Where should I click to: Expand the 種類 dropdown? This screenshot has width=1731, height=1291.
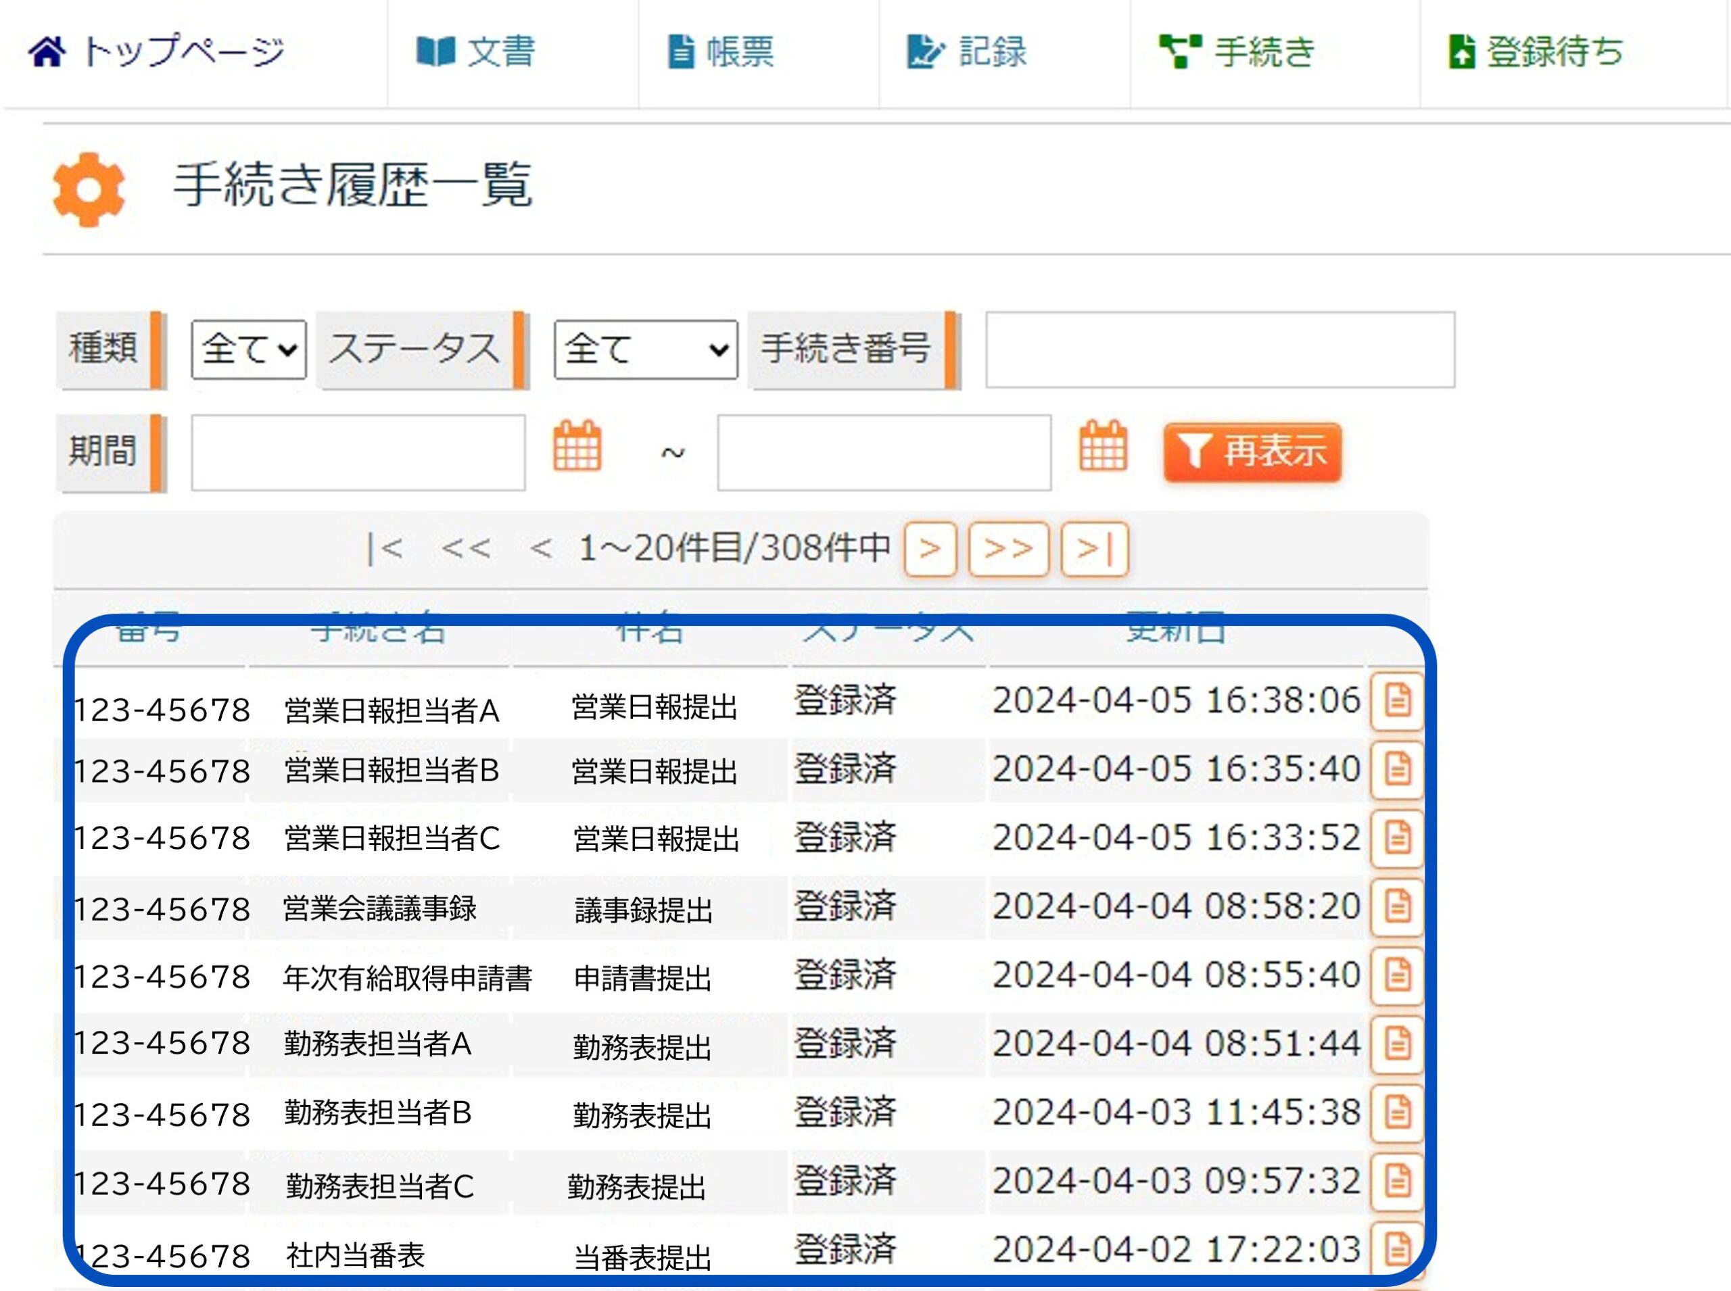[249, 349]
